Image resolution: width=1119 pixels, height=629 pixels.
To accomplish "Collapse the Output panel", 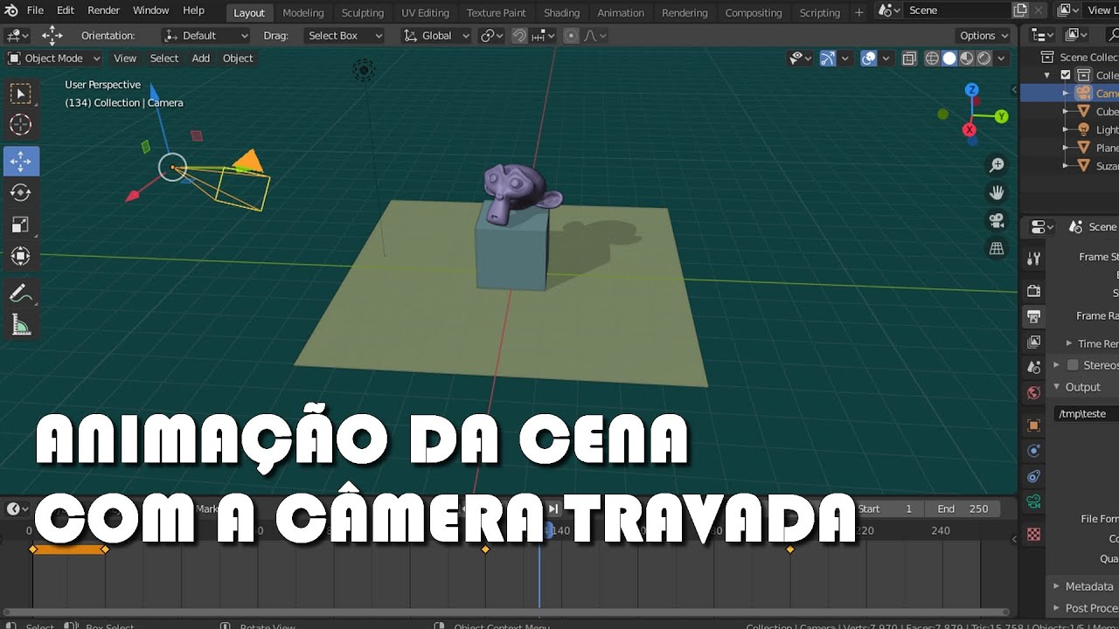I will (1081, 387).
